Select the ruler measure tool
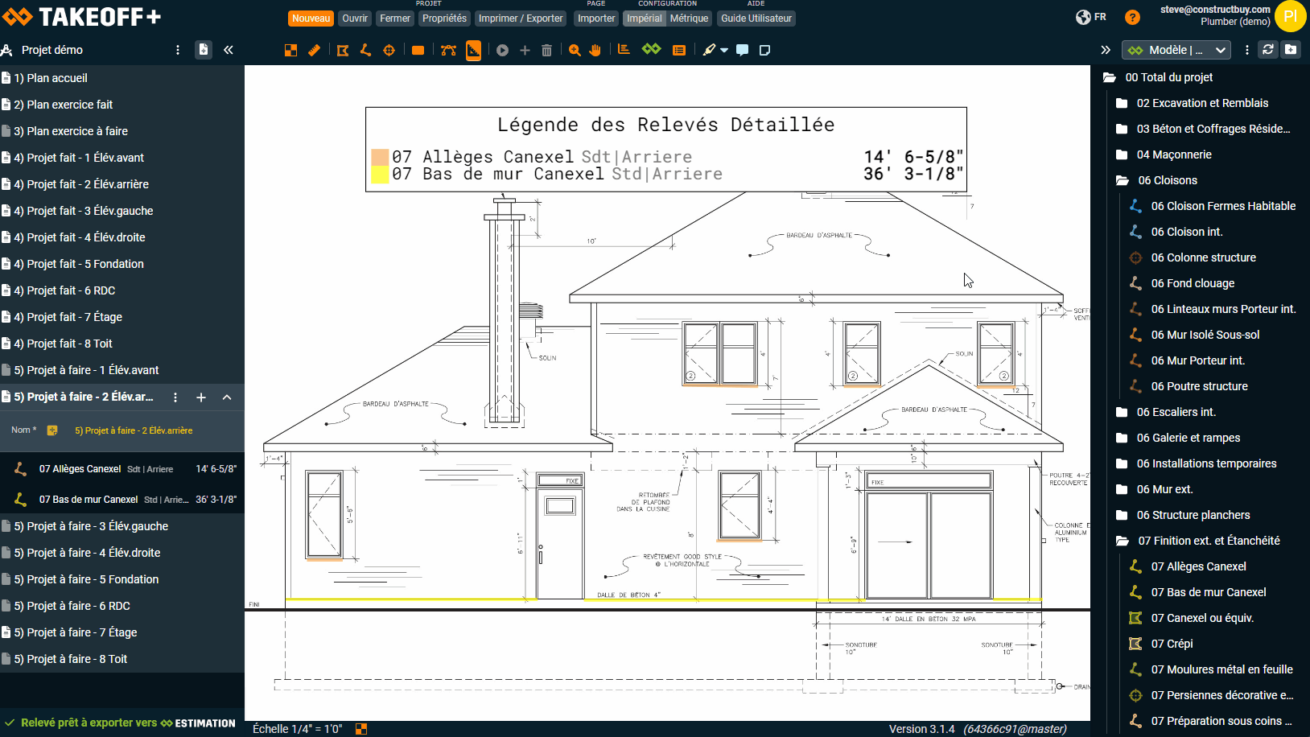Screen dimensions: 1310x737 tap(314, 50)
